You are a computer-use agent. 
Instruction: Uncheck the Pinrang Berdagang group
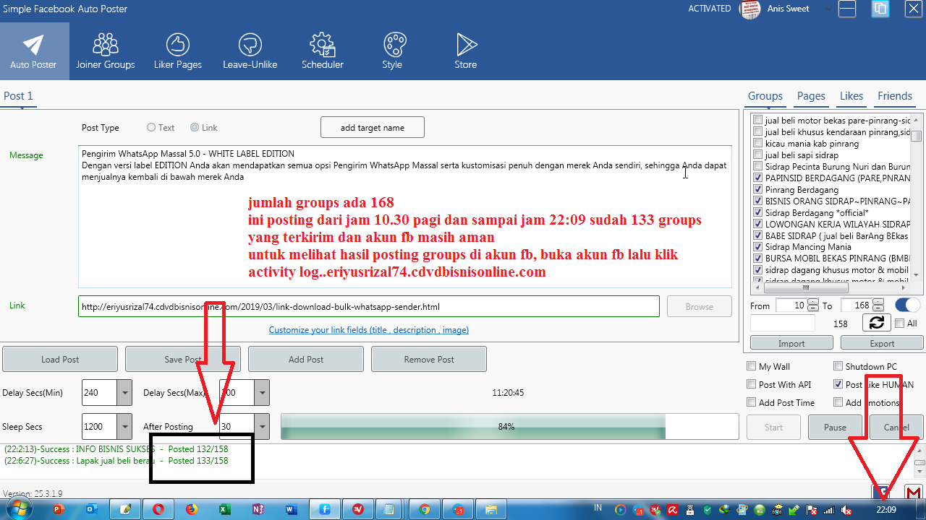coord(757,190)
